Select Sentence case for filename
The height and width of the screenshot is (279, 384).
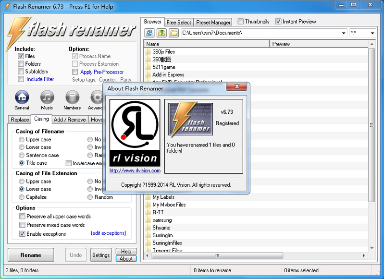point(22,155)
